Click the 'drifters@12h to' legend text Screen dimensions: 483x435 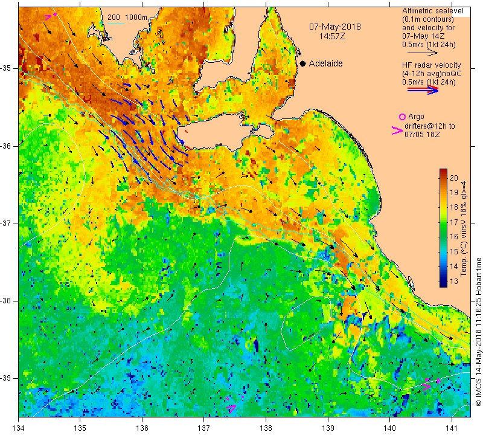click(429, 126)
